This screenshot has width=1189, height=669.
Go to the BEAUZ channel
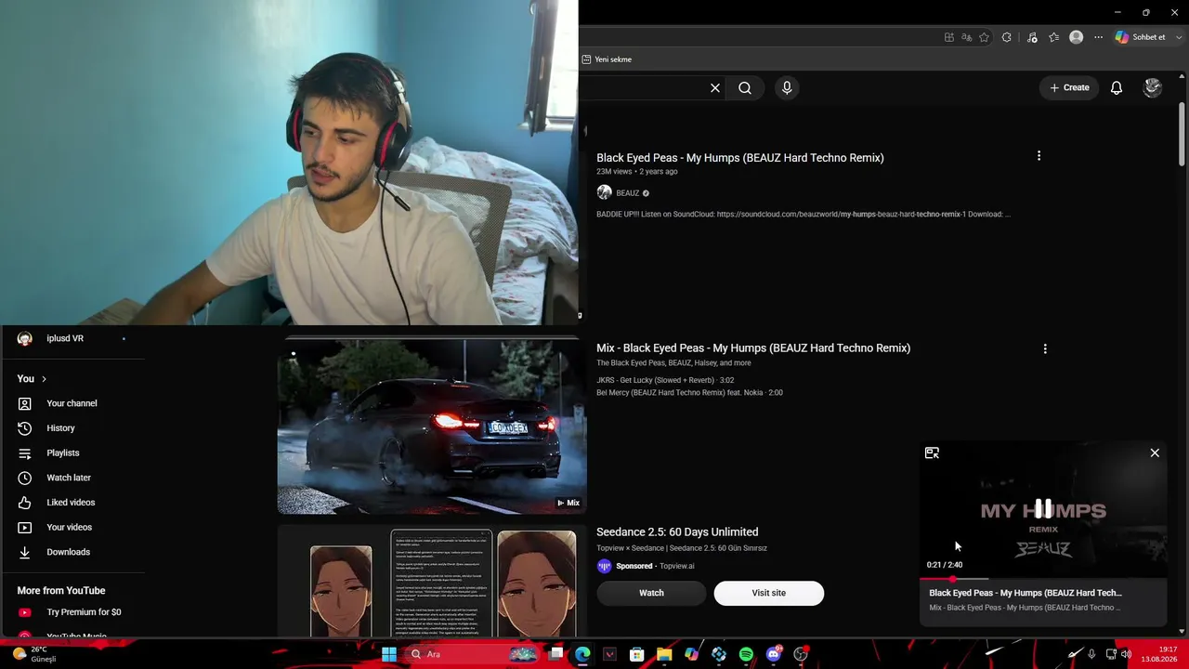coord(628,193)
